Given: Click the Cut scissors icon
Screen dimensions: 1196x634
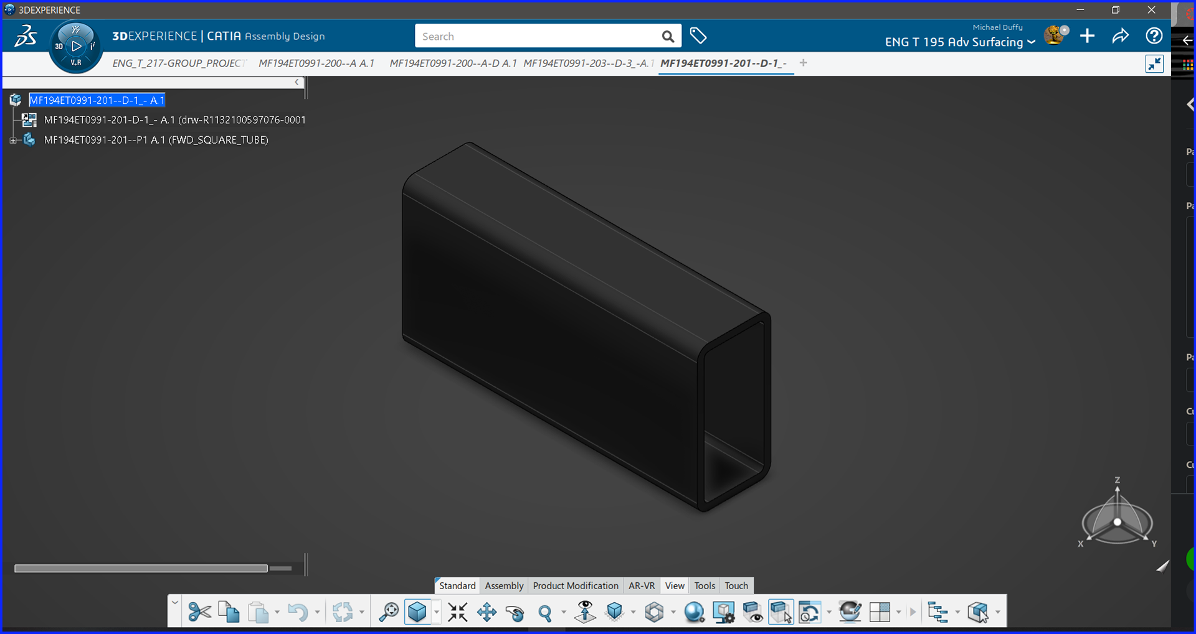Looking at the screenshot, I should point(199,612).
